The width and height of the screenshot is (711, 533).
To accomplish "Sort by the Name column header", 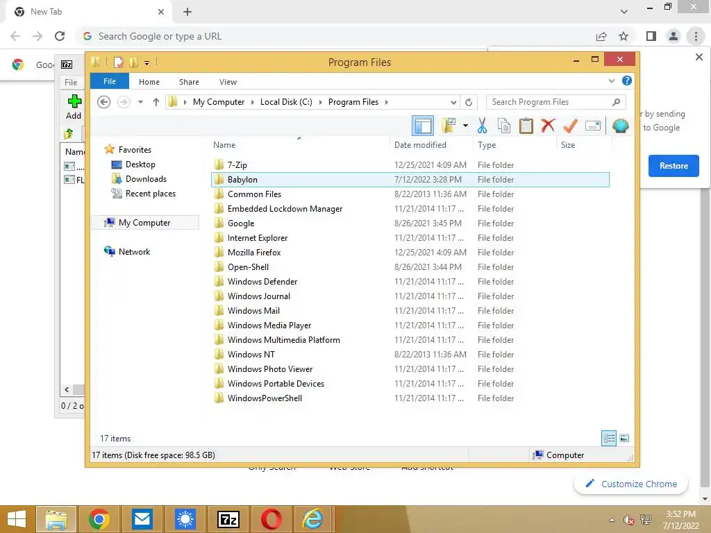I will [299, 144].
